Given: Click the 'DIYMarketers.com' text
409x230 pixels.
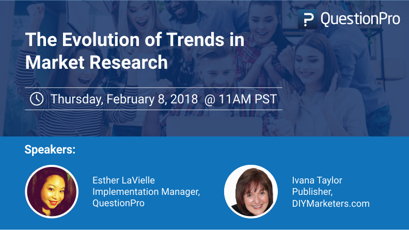Looking at the screenshot, I should 331,203.
